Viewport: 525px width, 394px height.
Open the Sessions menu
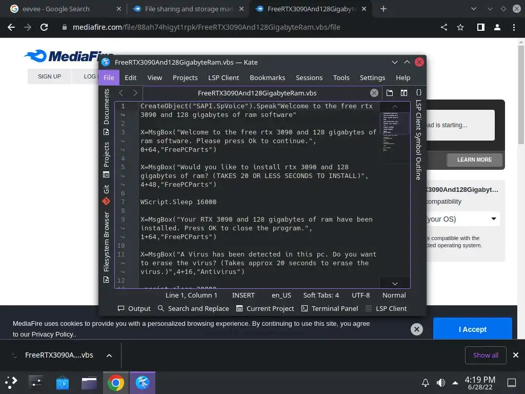[x=309, y=78]
